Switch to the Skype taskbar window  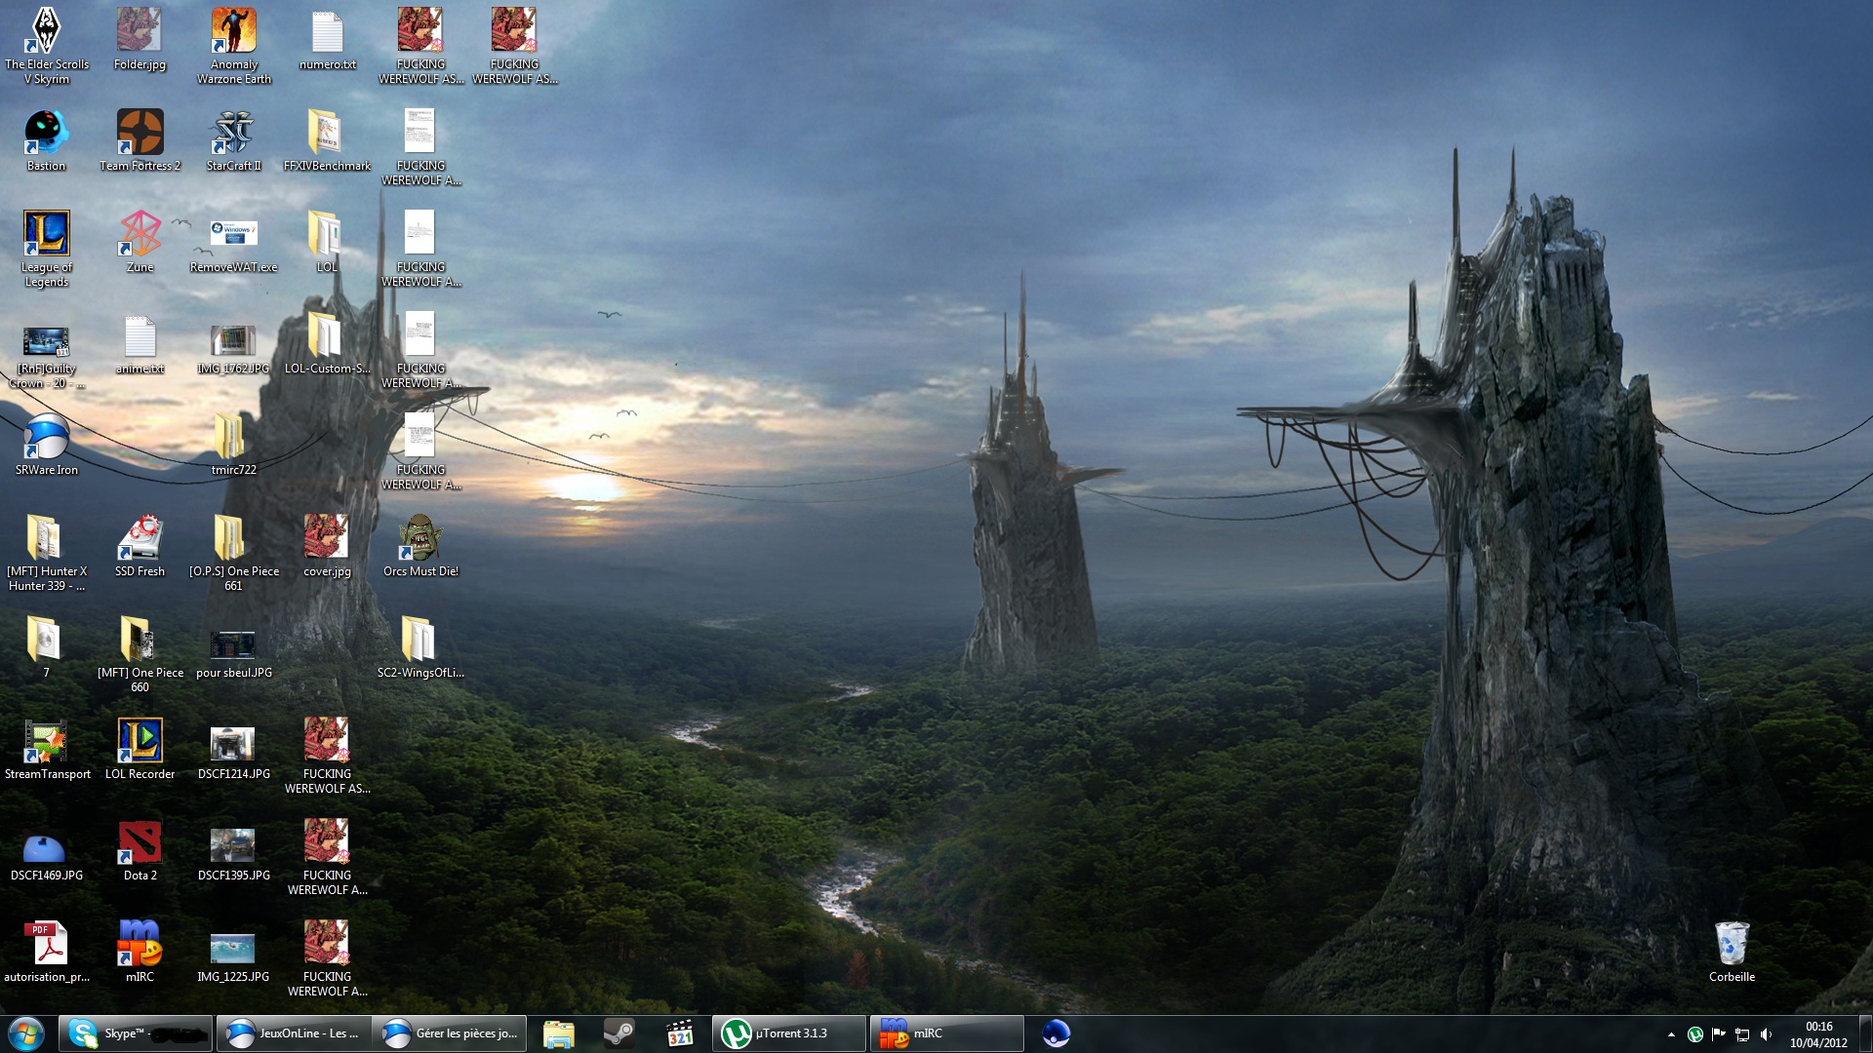pos(136,1033)
